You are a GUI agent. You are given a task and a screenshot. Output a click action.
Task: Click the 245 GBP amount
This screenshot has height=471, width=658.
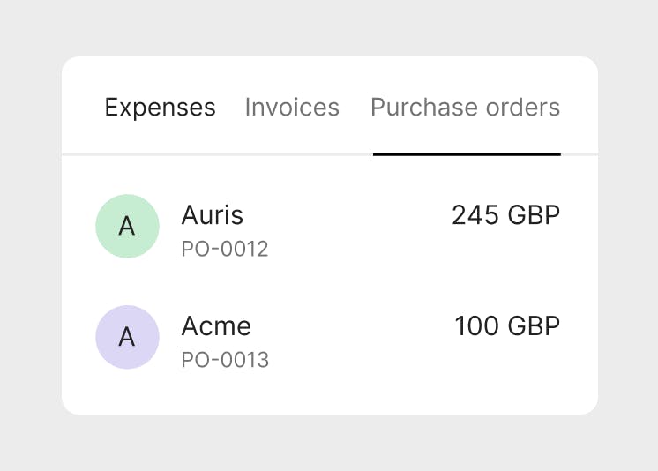[505, 215]
